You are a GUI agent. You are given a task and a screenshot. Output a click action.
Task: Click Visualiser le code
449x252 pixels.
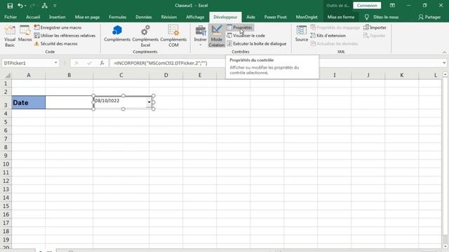tap(246, 36)
